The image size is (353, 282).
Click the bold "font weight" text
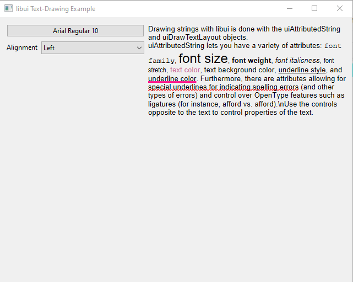coord(251,61)
